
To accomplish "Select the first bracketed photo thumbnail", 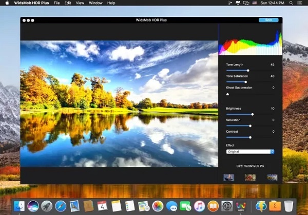I will point(229,178).
